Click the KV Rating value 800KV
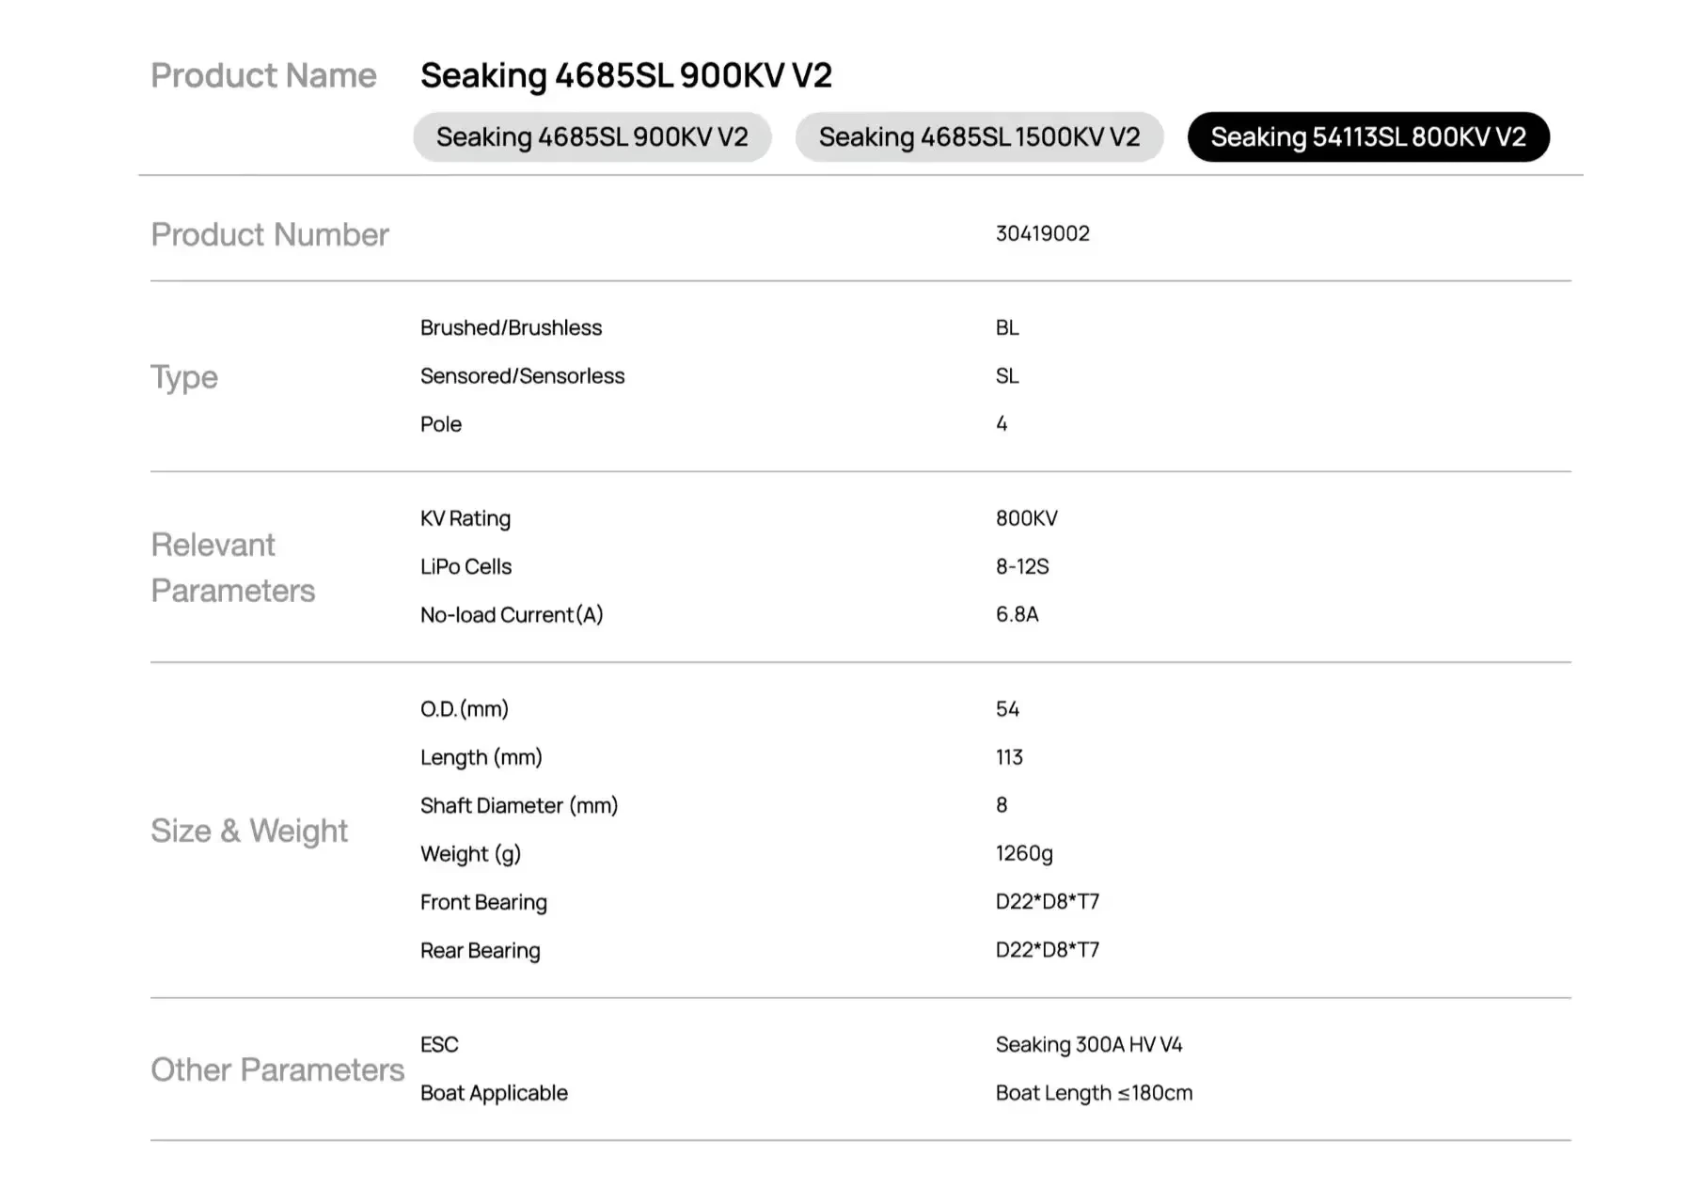Image resolution: width=1704 pixels, height=1204 pixels. coord(1026,518)
